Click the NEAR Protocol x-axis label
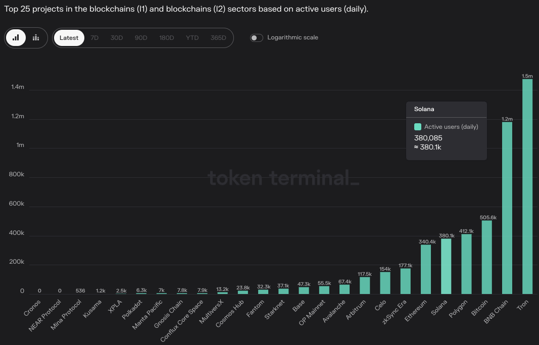Image resolution: width=539 pixels, height=345 pixels. tap(45, 315)
